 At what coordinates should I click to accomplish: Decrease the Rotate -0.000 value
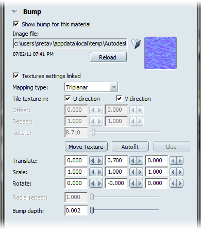(x=133, y=184)
